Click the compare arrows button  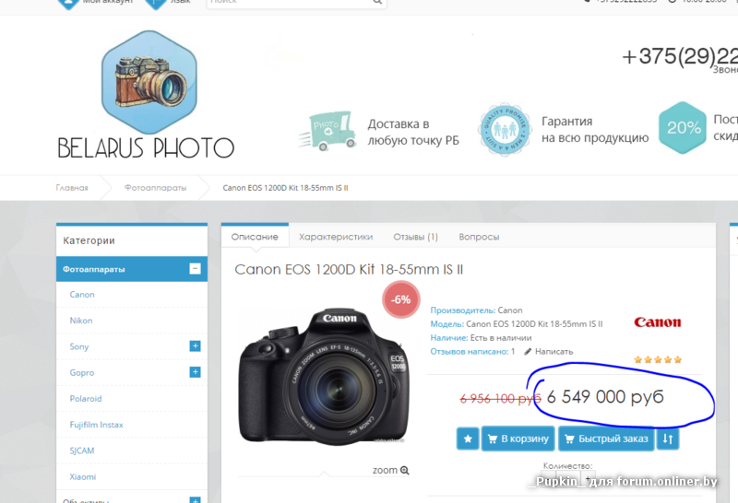pos(667,439)
